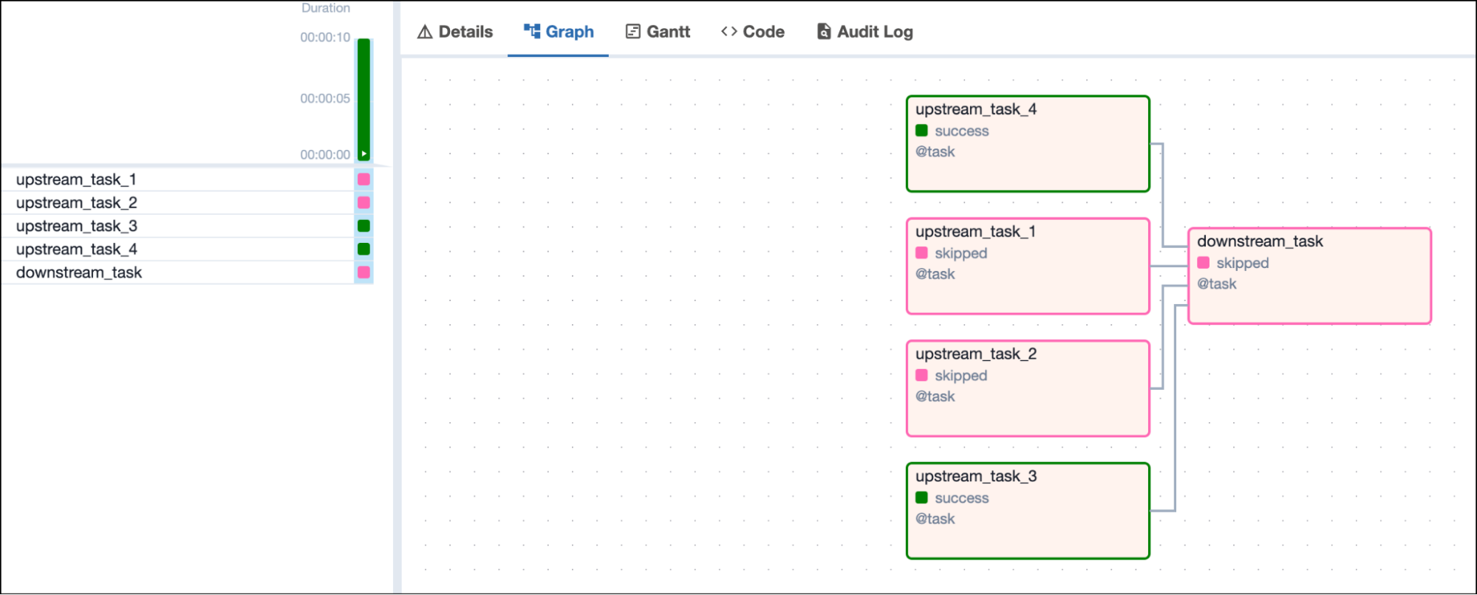The width and height of the screenshot is (1477, 595).
Task: Click upstream_task_3 label in task list
Action: 77,226
